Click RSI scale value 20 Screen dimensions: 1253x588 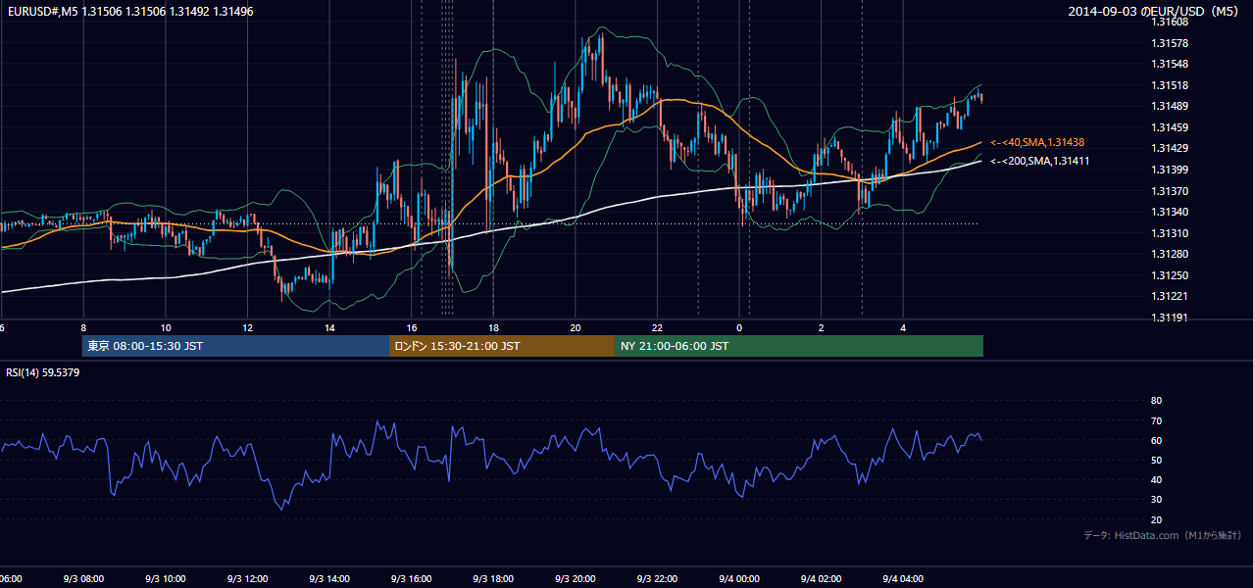point(1156,519)
